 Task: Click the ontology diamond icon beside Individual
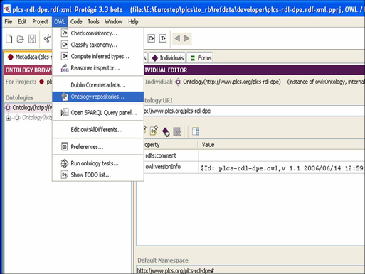[178, 82]
